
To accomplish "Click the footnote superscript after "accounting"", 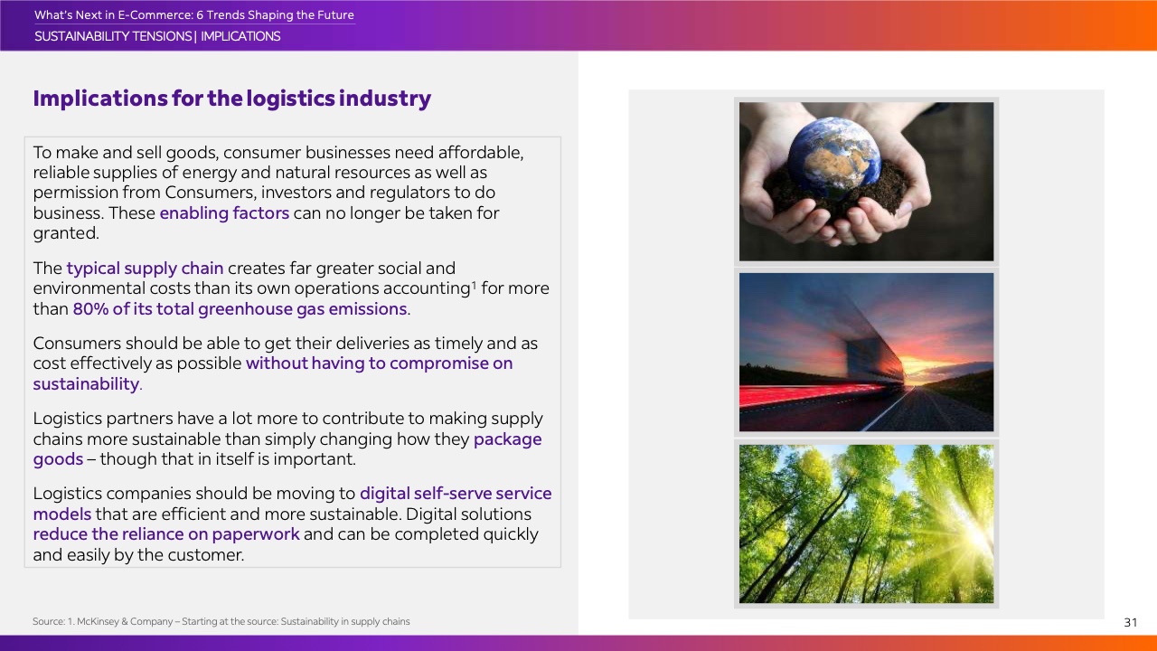I will click(474, 285).
